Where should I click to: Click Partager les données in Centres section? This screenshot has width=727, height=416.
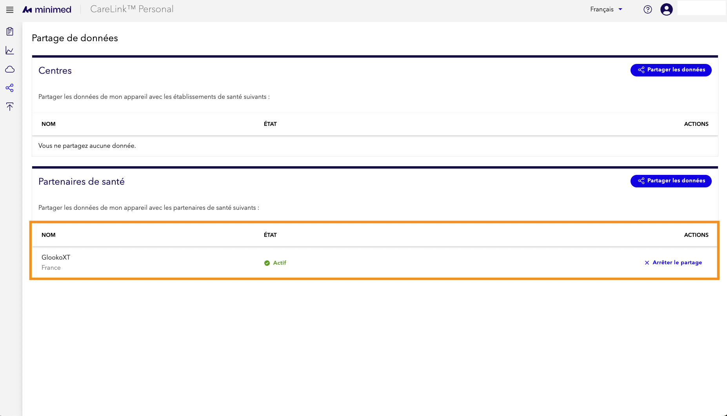[671, 70]
